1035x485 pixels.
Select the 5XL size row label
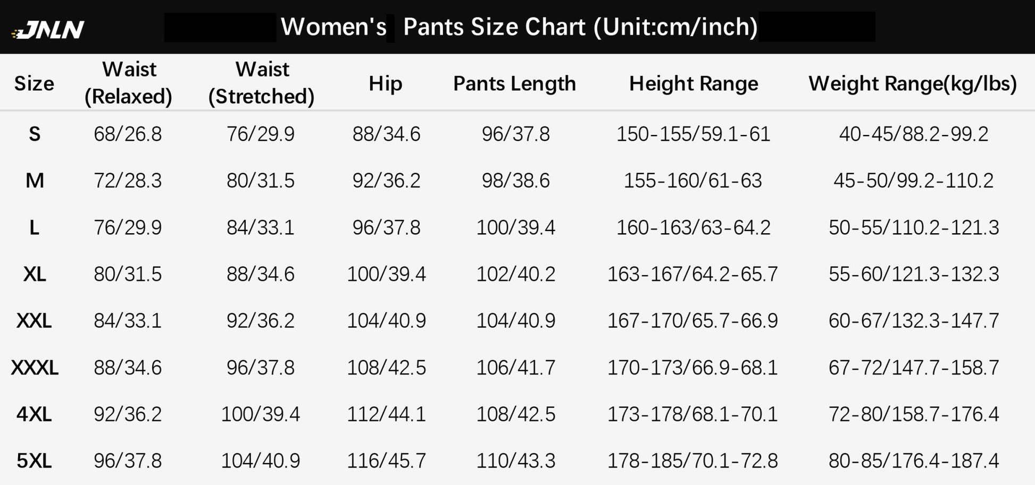(x=35, y=461)
